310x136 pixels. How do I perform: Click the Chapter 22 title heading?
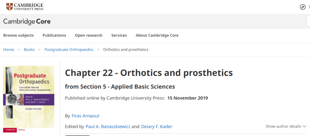[149, 73]
